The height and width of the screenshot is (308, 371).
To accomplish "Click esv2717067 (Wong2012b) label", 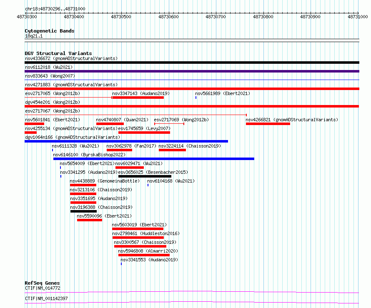I will (x=53, y=111).
